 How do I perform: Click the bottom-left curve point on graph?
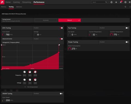[x=2, y=69]
